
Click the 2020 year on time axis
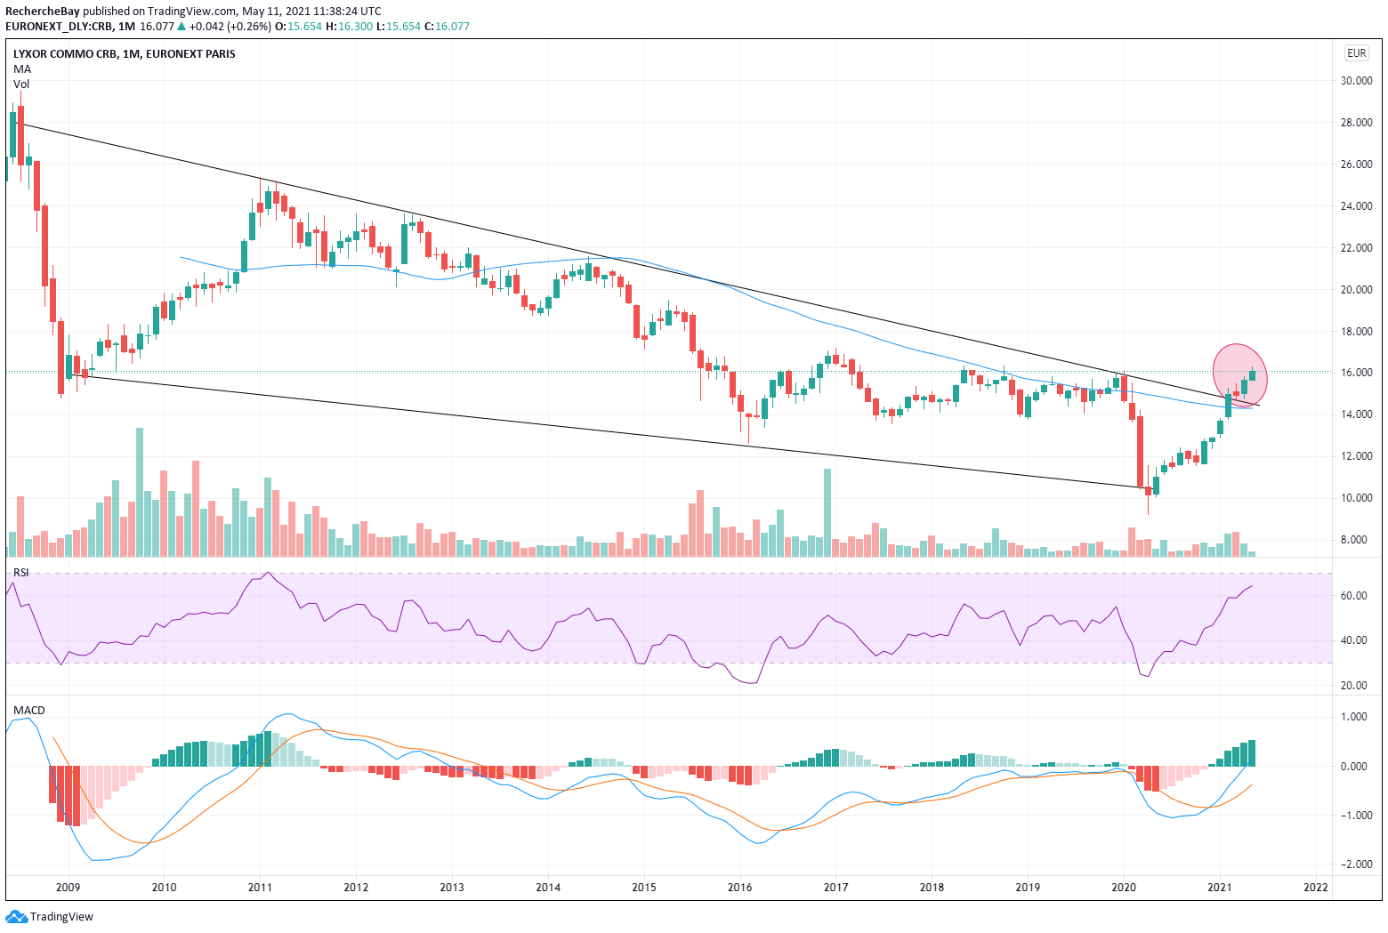[1124, 888]
